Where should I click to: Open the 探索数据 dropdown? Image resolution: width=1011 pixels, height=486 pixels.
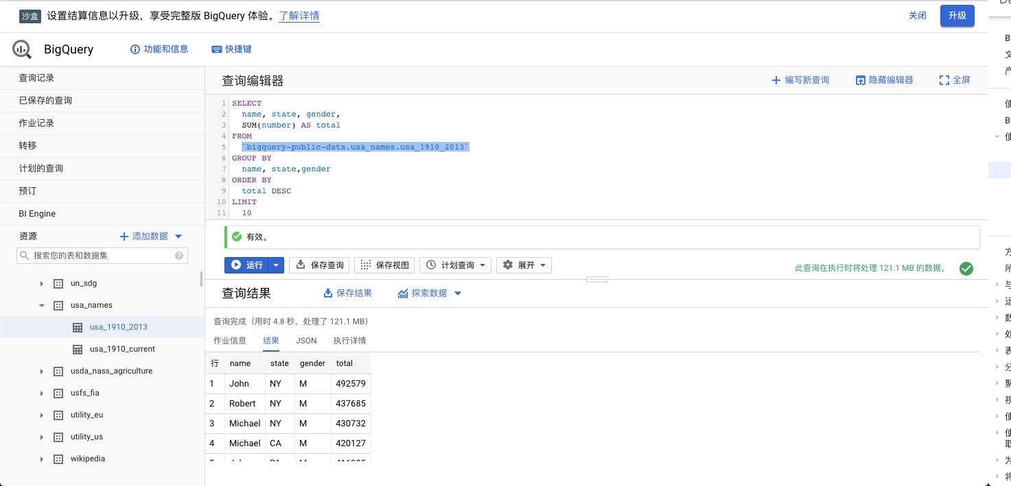pyautogui.click(x=430, y=293)
